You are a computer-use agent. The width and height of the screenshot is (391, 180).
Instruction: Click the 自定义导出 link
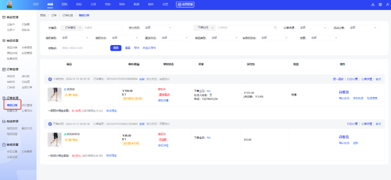(149, 48)
